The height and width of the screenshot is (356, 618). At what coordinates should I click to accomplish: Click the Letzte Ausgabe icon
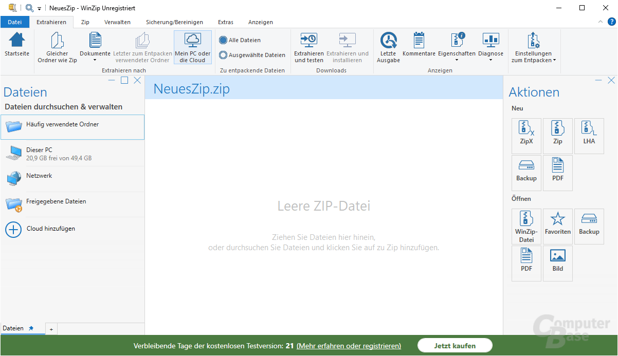pos(388,47)
